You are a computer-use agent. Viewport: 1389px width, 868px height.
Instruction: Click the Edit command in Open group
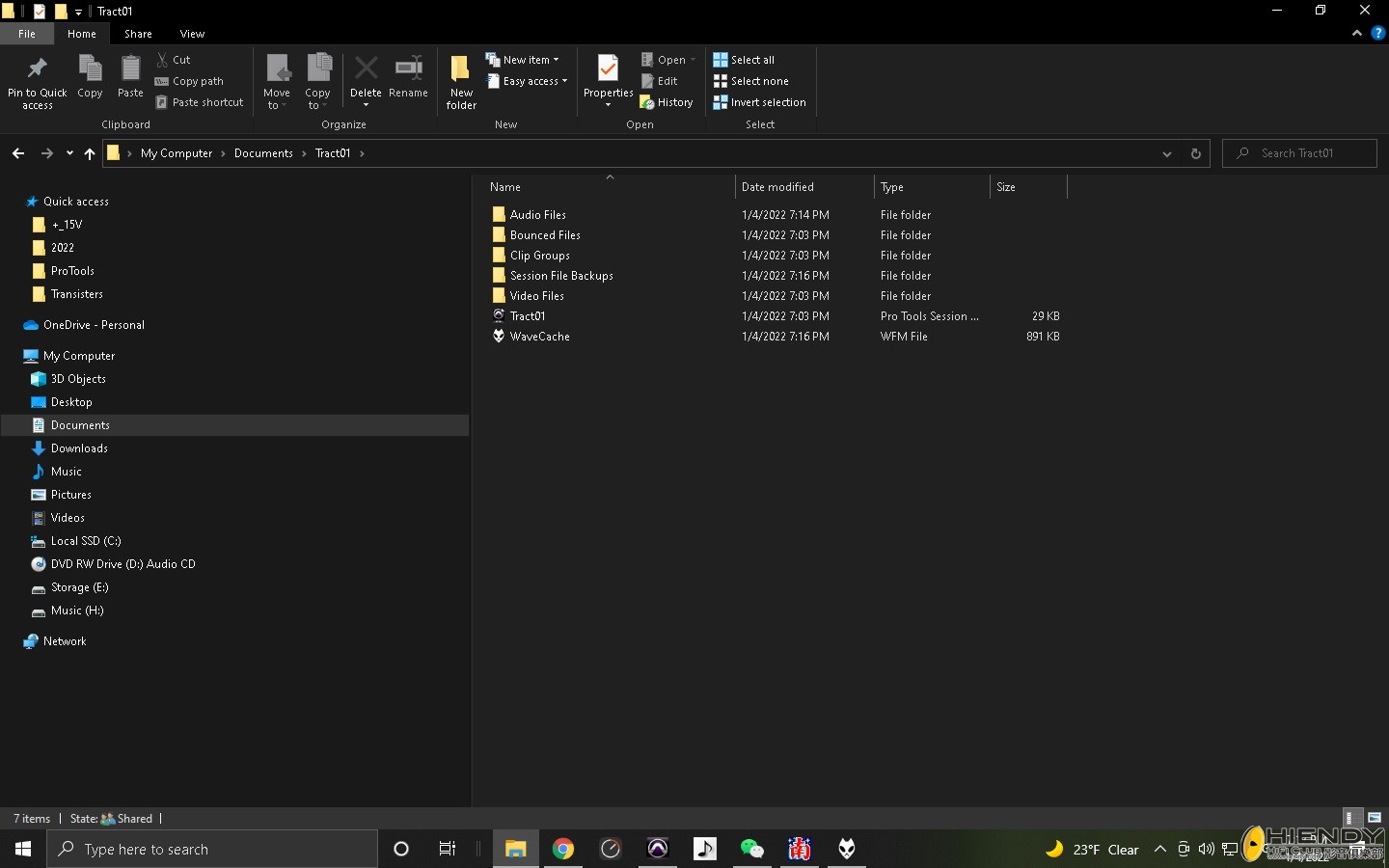tap(660, 81)
